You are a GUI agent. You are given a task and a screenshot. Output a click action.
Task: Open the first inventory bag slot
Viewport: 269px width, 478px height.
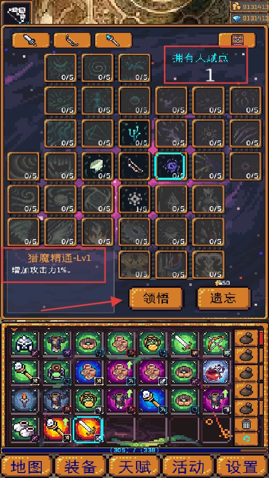[247, 339]
